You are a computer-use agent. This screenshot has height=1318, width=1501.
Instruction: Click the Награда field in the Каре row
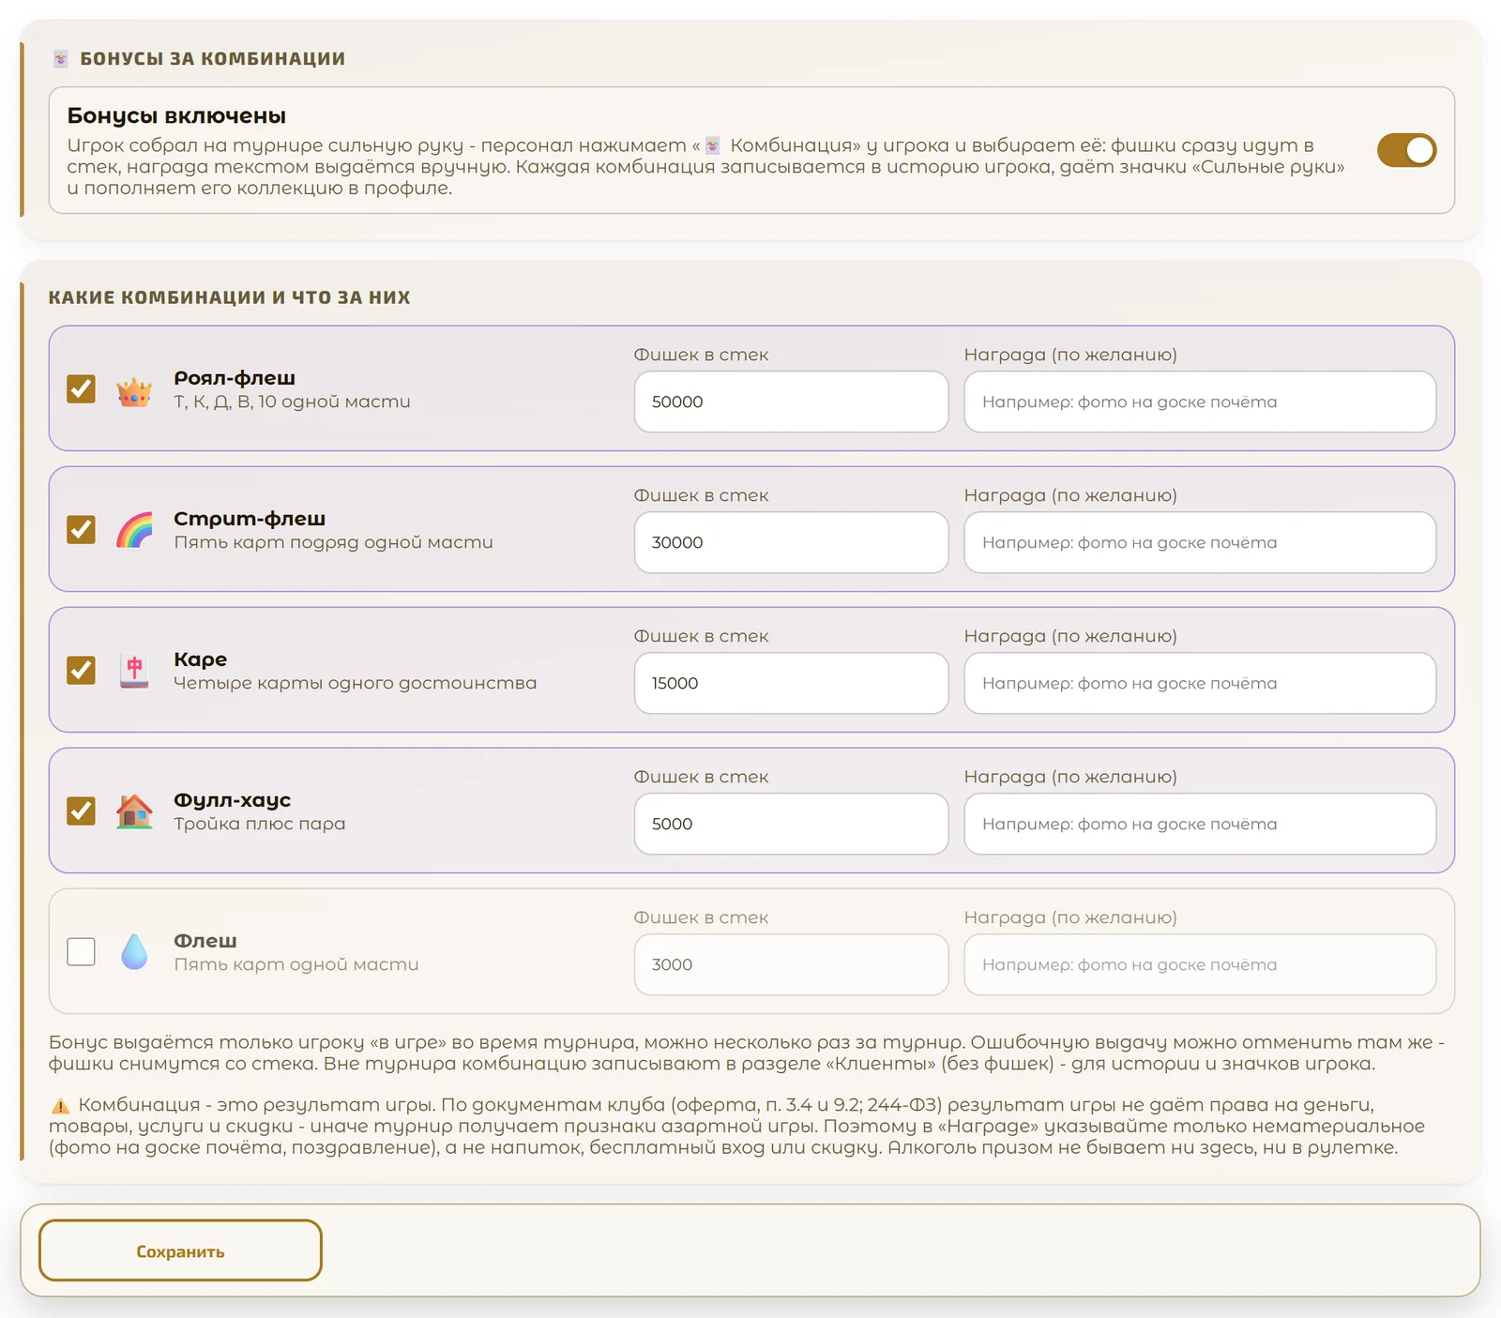(1200, 683)
